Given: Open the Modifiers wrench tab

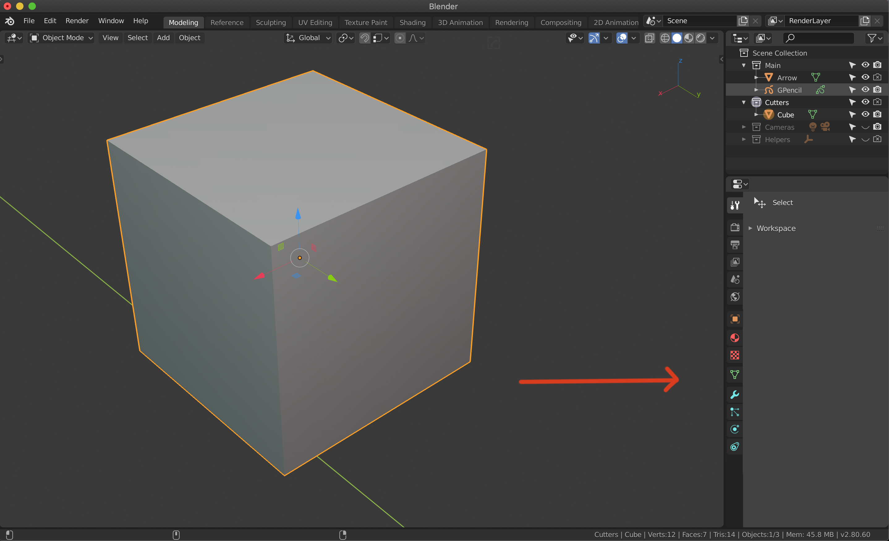Looking at the screenshot, I should (734, 394).
